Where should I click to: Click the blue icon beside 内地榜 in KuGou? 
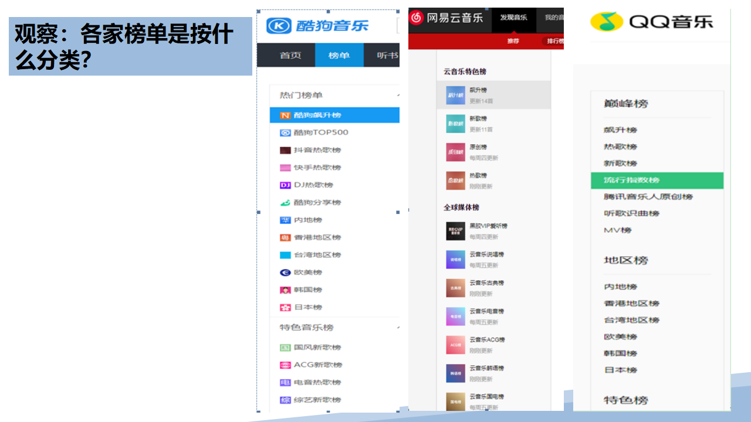pyautogui.click(x=285, y=220)
